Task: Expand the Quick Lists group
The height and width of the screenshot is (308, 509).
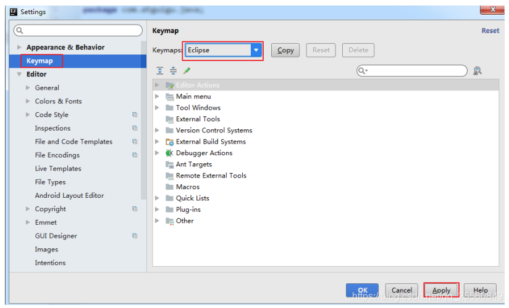Action: click(x=157, y=198)
